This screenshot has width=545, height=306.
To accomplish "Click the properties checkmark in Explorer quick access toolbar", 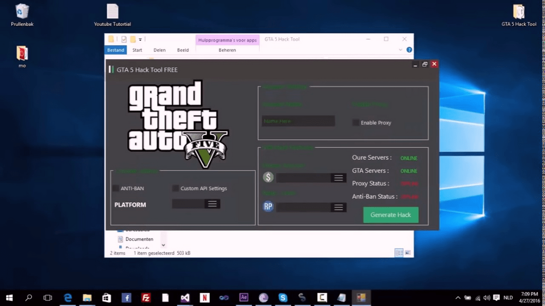I will coord(124,39).
